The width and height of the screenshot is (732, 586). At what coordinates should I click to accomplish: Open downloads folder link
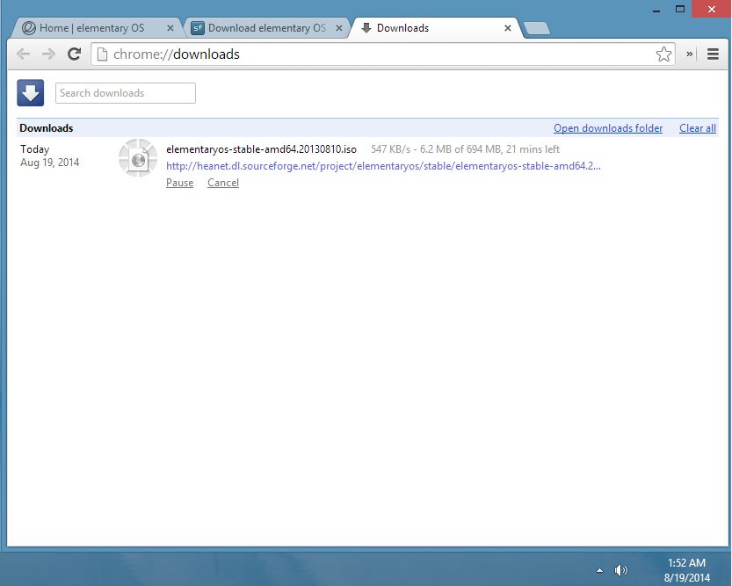pyautogui.click(x=608, y=128)
